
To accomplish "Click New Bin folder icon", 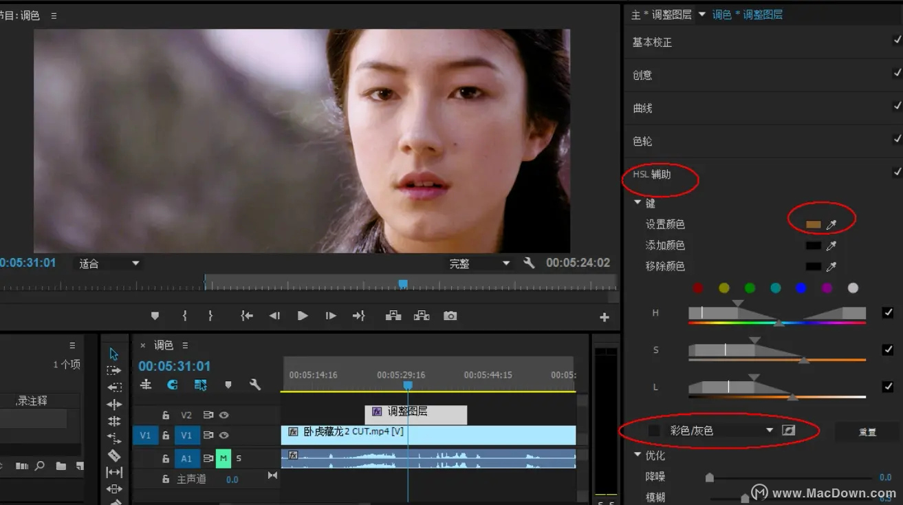I will tap(61, 466).
